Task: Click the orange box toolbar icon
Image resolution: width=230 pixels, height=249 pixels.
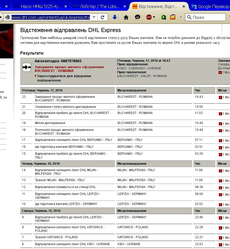Action: tap(173, 17)
